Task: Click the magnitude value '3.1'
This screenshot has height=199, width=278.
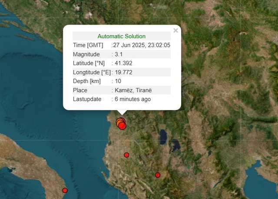Action: click(x=119, y=54)
